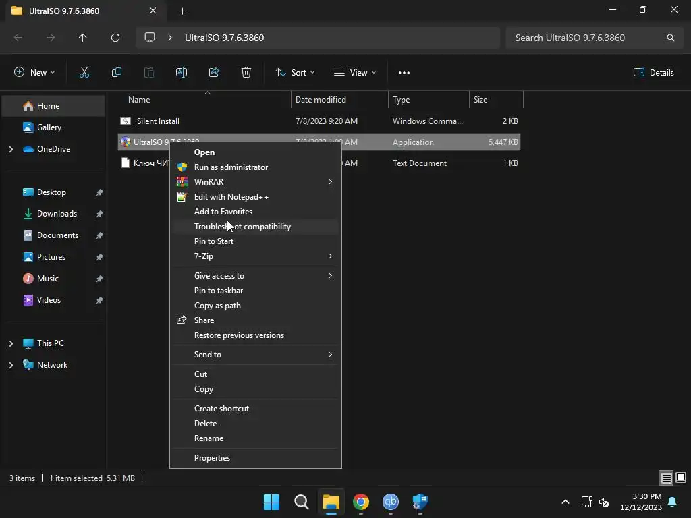691x518 pixels.
Task: Click the Rename icon in toolbar
Action: [182, 73]
